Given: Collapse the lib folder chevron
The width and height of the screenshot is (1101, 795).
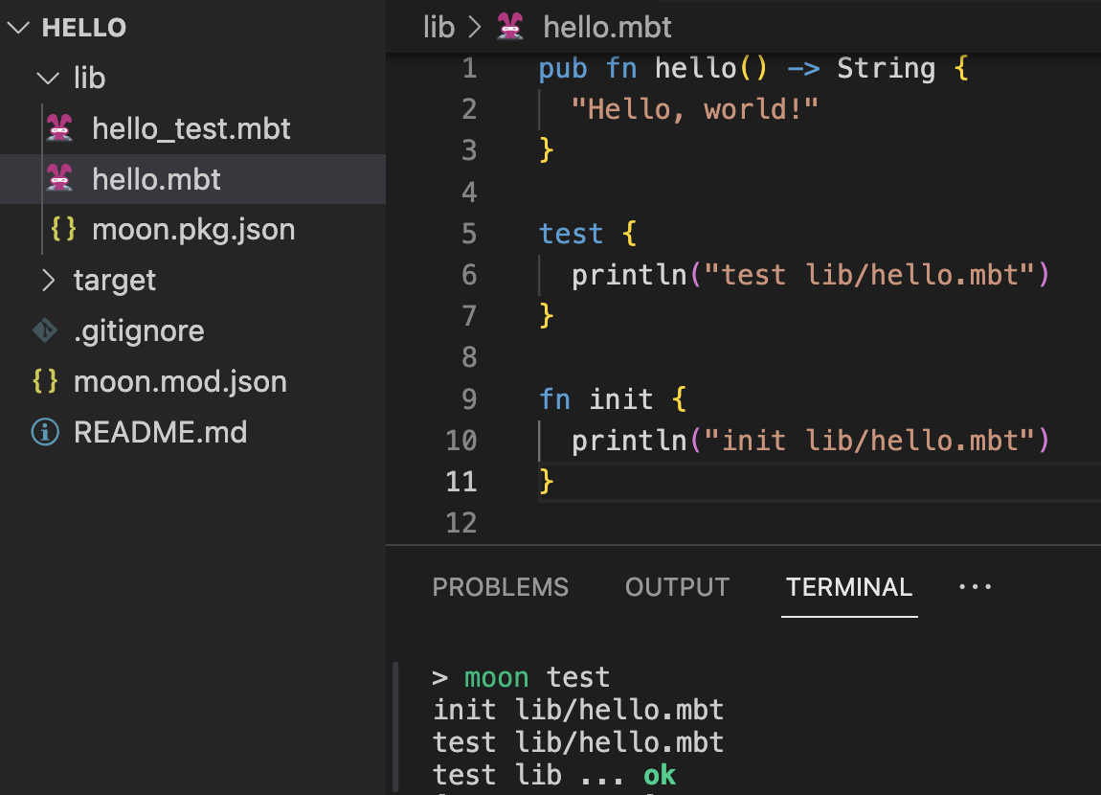Looking at the screenshot, I should (x=48, y=79).
